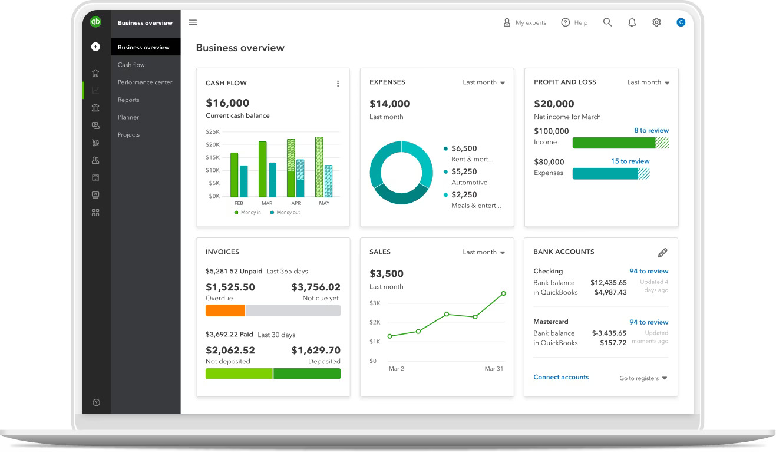This screenshot has width=776, height=453.
Task: Click the 'Connect accounts' link
Action: coord(561,377)
